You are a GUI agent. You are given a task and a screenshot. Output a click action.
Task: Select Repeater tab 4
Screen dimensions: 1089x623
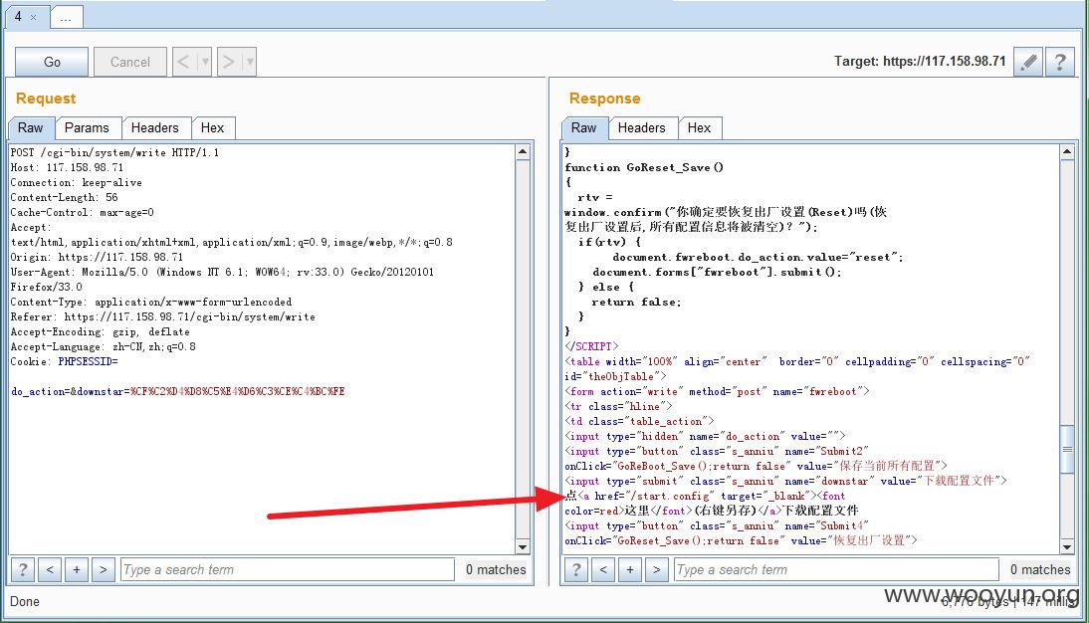tap(18, 16)
